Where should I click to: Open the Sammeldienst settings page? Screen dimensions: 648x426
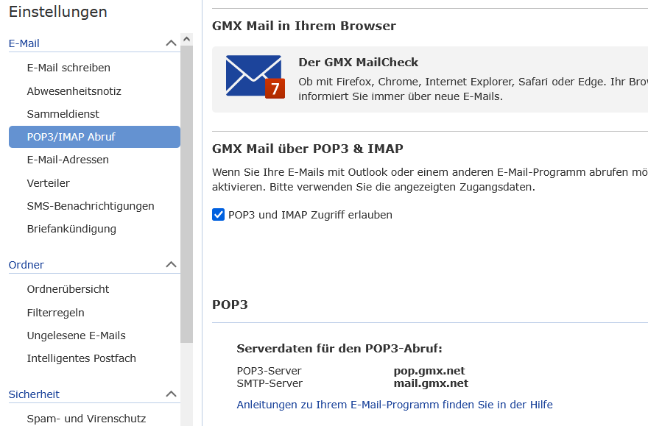[63, 114]
